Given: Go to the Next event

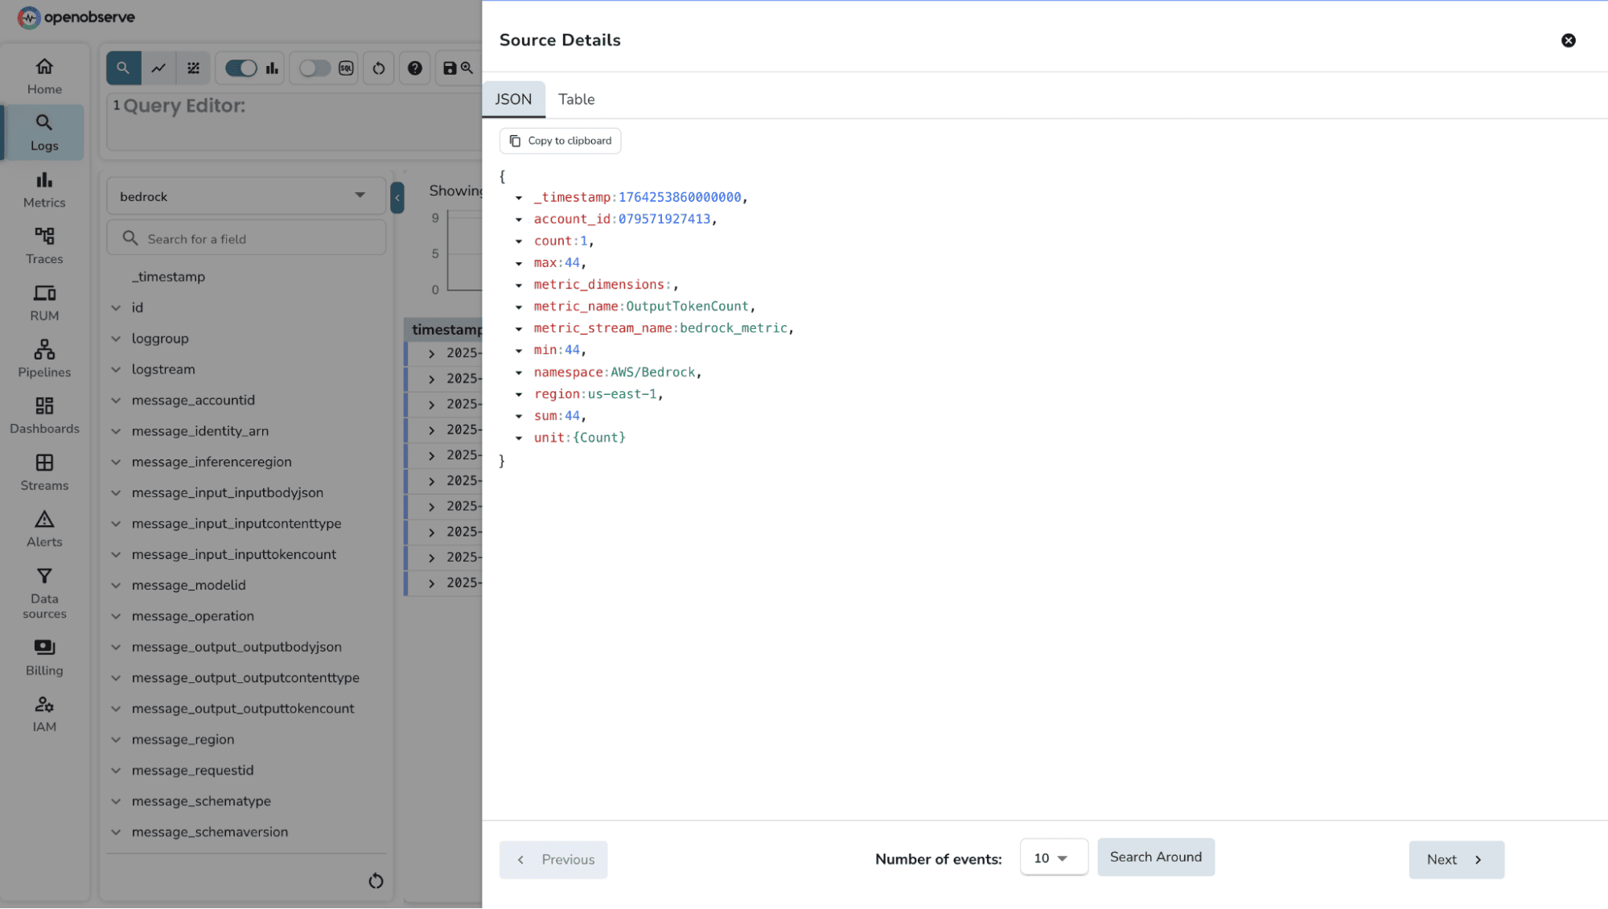Looking at the screenshot, I should (x=1455, y=859).
